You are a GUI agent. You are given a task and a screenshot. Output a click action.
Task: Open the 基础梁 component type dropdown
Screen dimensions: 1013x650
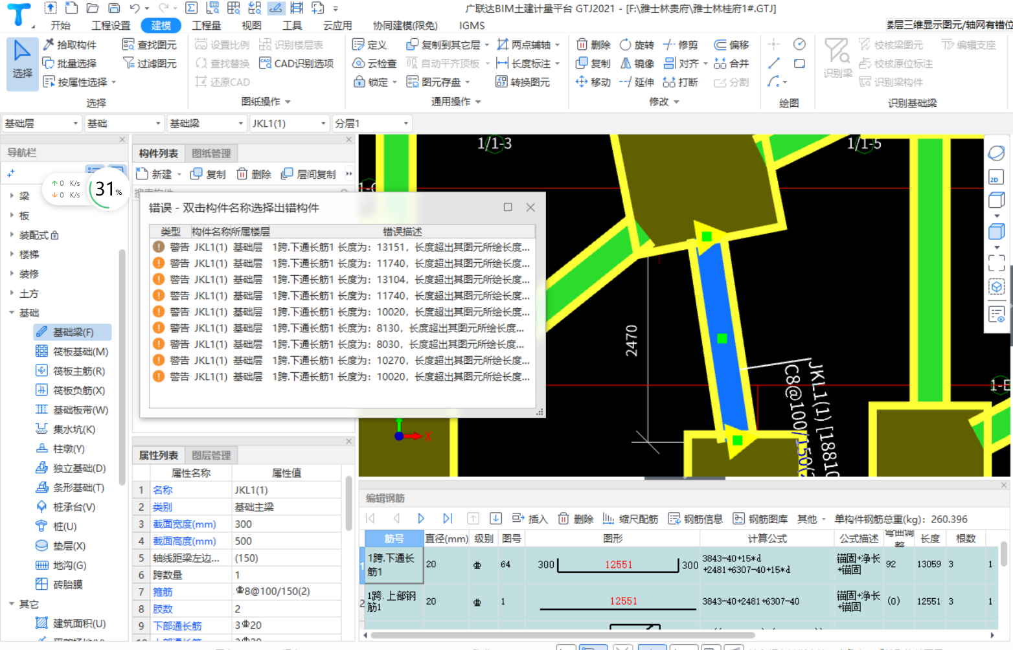(x=207, y=123)
